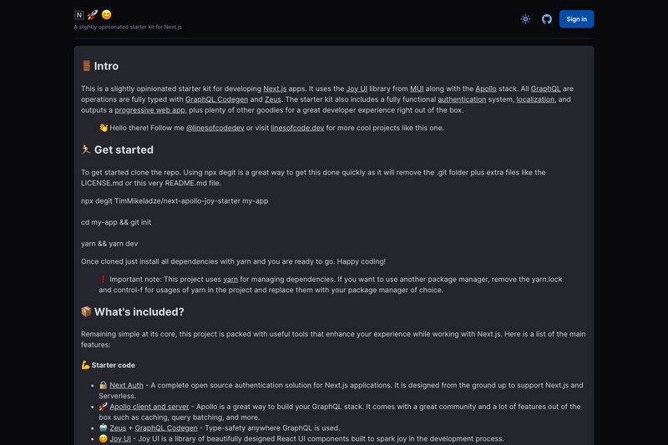Open the localization link
The height and width of the screenshot is (445, 668).
click(535, 99)
